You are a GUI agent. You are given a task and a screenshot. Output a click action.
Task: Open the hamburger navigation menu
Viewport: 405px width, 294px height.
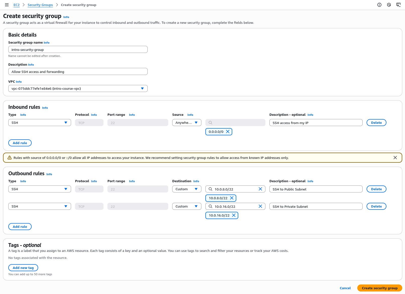pos(7,5)
